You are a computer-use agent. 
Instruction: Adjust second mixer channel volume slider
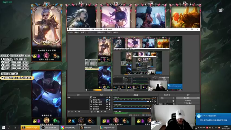click(131, 109)
